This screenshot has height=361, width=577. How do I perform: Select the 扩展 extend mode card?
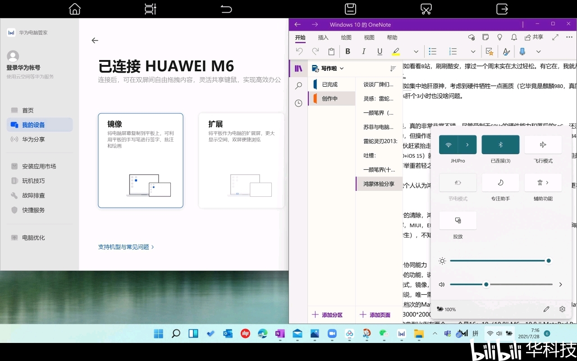[x=242, y=161]
